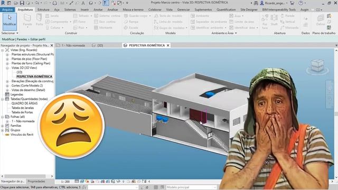Click the Montante mullion tool
Viewport: 338px width, 190px height.
coord(104,27)
